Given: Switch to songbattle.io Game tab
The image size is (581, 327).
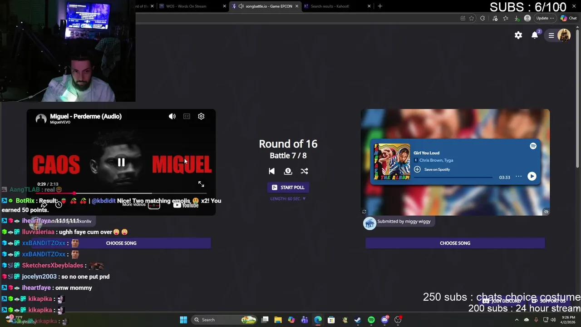Looking at the screenshot, I should (266, 6).
